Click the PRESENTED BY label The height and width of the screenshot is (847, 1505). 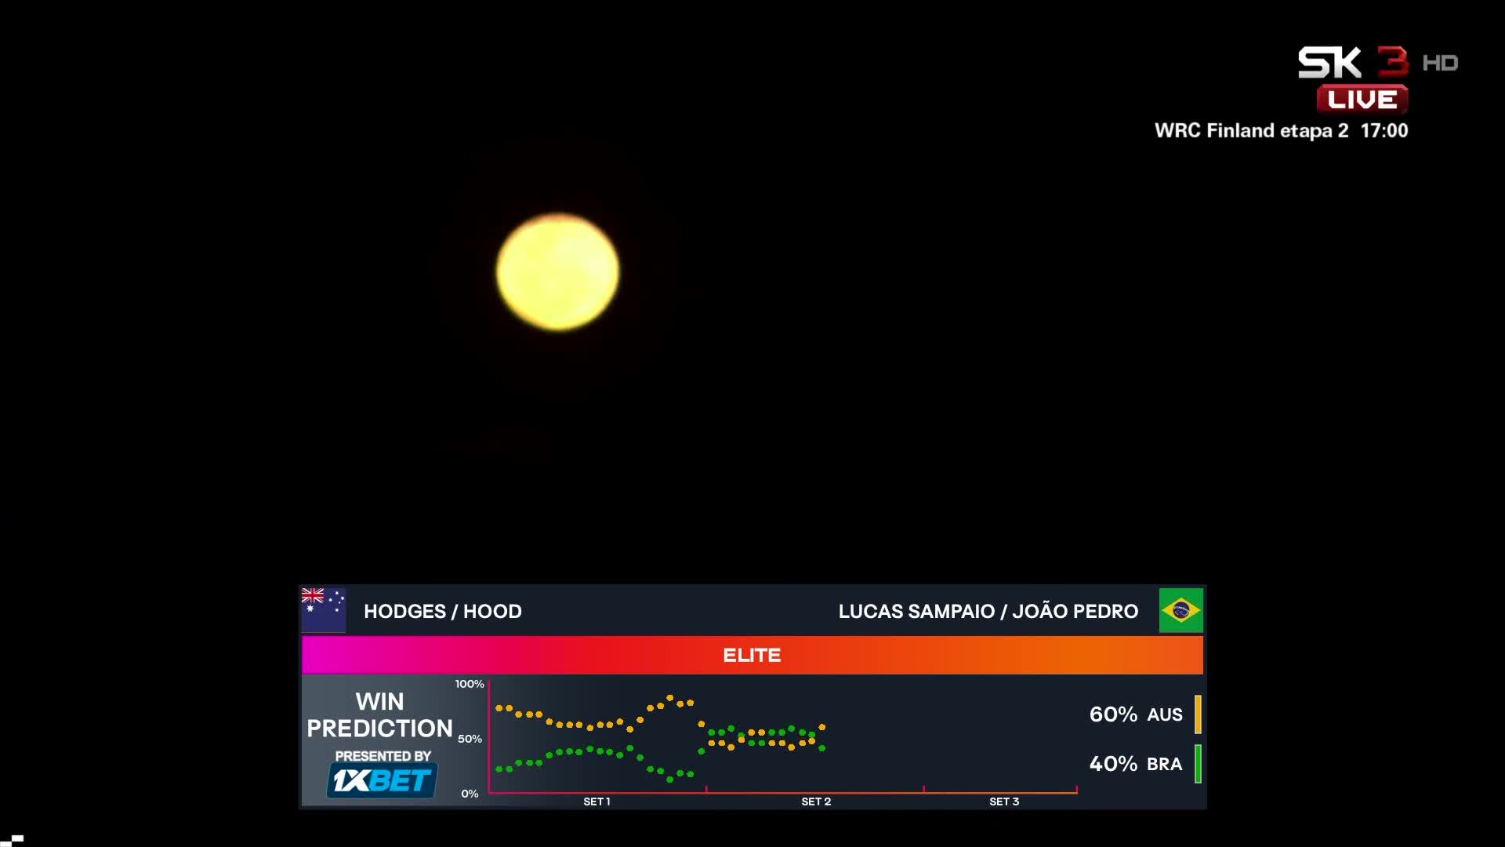[x=383, y=756]
